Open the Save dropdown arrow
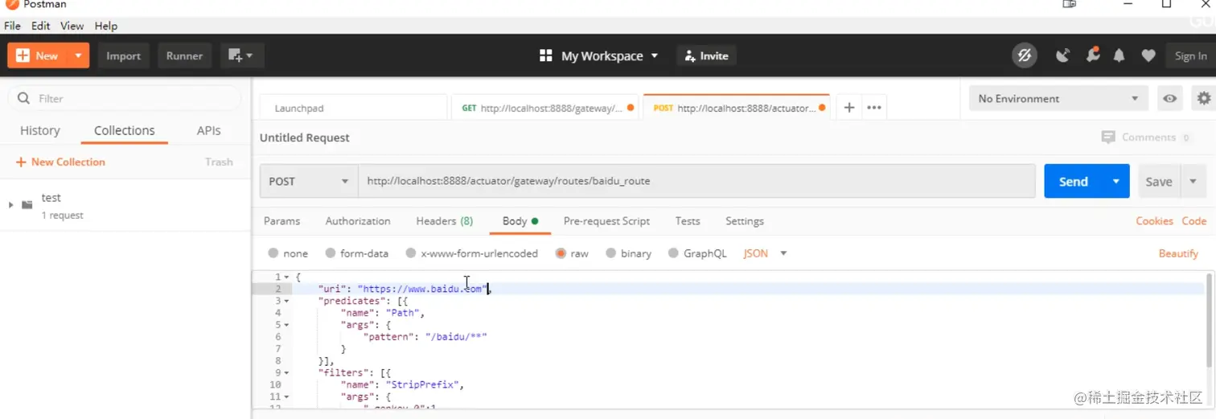 [x=1193, y=182]
